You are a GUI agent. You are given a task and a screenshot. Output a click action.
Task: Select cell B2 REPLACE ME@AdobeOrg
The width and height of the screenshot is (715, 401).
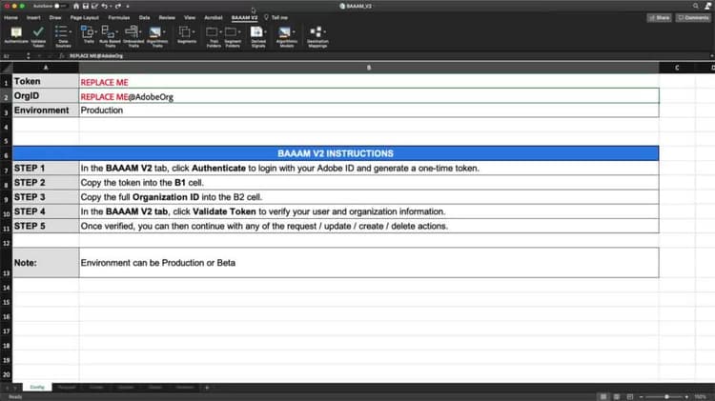[x=369, y=95]
